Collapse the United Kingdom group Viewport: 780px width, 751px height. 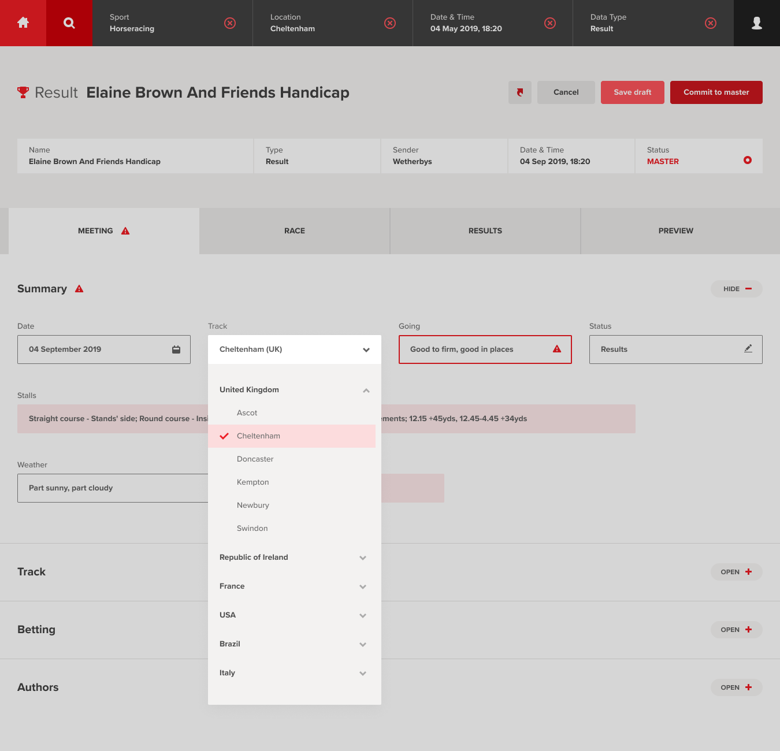click(366, 391)
